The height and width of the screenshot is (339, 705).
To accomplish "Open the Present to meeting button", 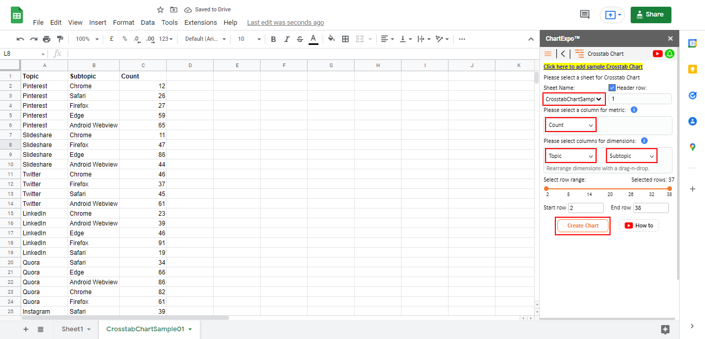I will pyautogui.click(x=612, y=15).
